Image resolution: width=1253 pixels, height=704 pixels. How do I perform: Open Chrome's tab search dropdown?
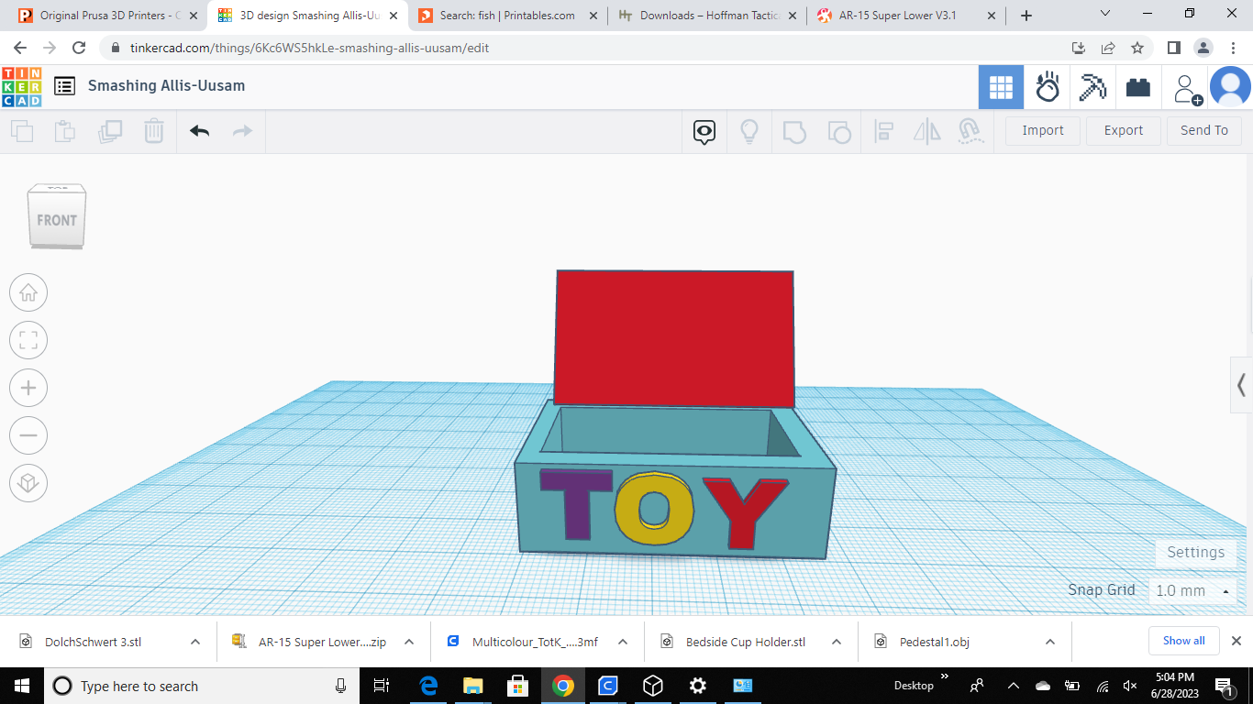[1104, 14]
